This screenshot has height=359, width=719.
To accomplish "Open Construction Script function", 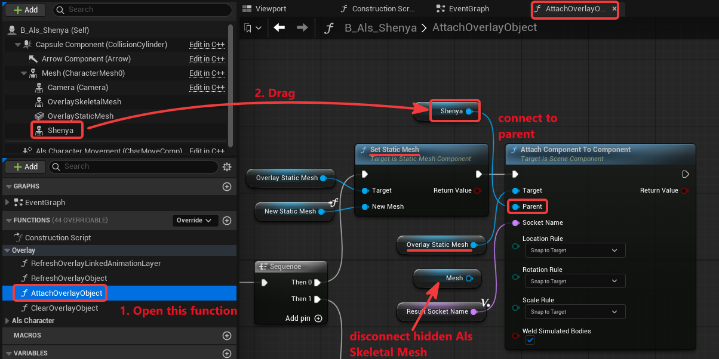I will (x=57, y=237).
